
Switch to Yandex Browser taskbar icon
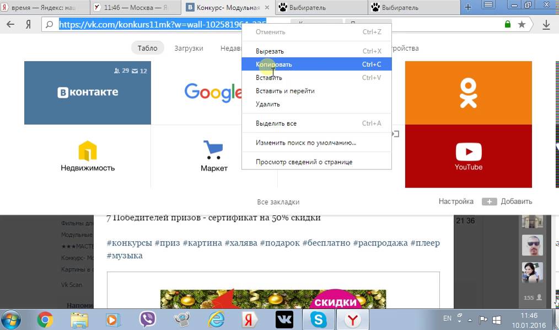click(353, 320)
